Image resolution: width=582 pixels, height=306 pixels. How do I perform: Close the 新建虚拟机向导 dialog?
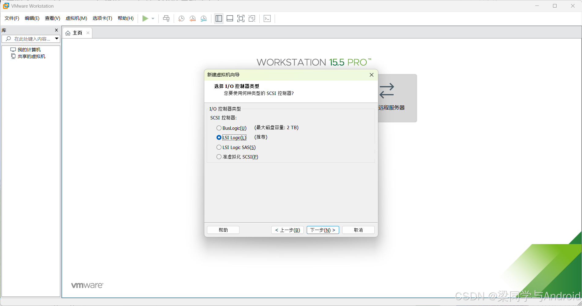point(372,75)
